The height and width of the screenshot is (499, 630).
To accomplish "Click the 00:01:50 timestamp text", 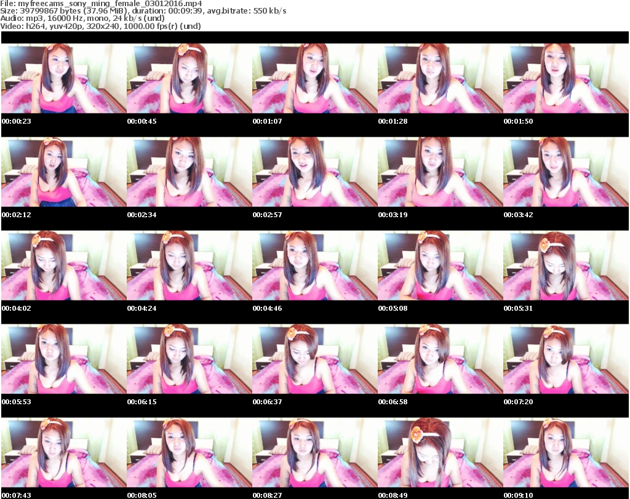I will click(518, 121).
